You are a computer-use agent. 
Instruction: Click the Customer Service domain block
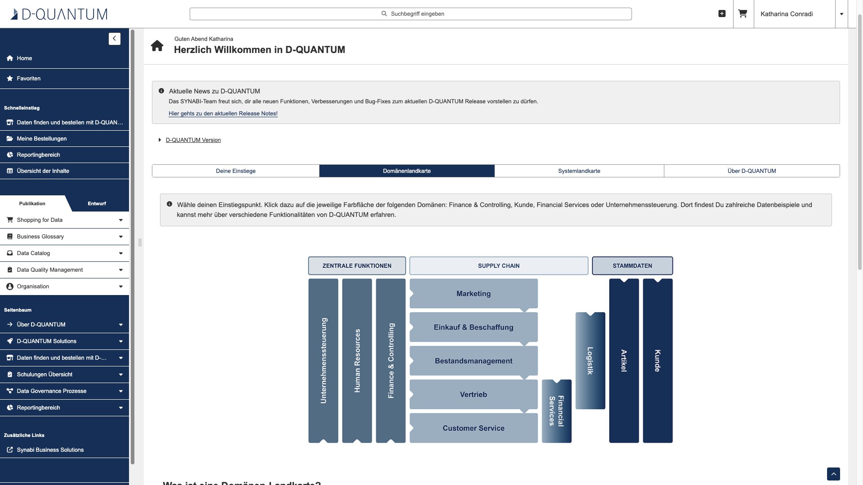pyautogui.click(x=474, y=428)
